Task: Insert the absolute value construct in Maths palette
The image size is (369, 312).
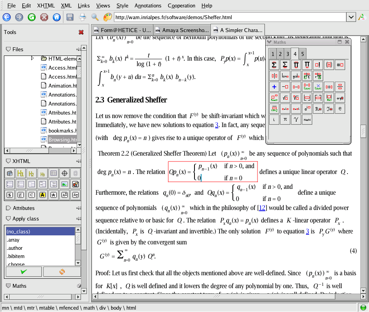Action: pyautogui.click(x=329, y=98)
